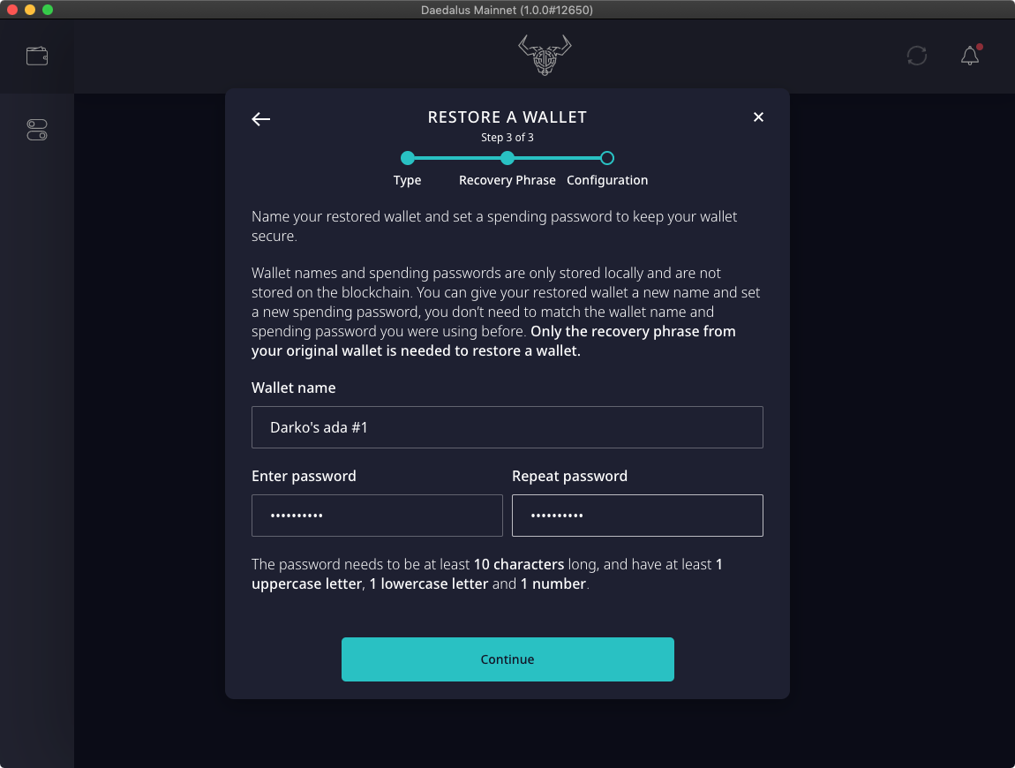The width and height of the screenshot is (1015, 768).
Task: Click the Configuration step circle
Action: click(x=607, y=159)
